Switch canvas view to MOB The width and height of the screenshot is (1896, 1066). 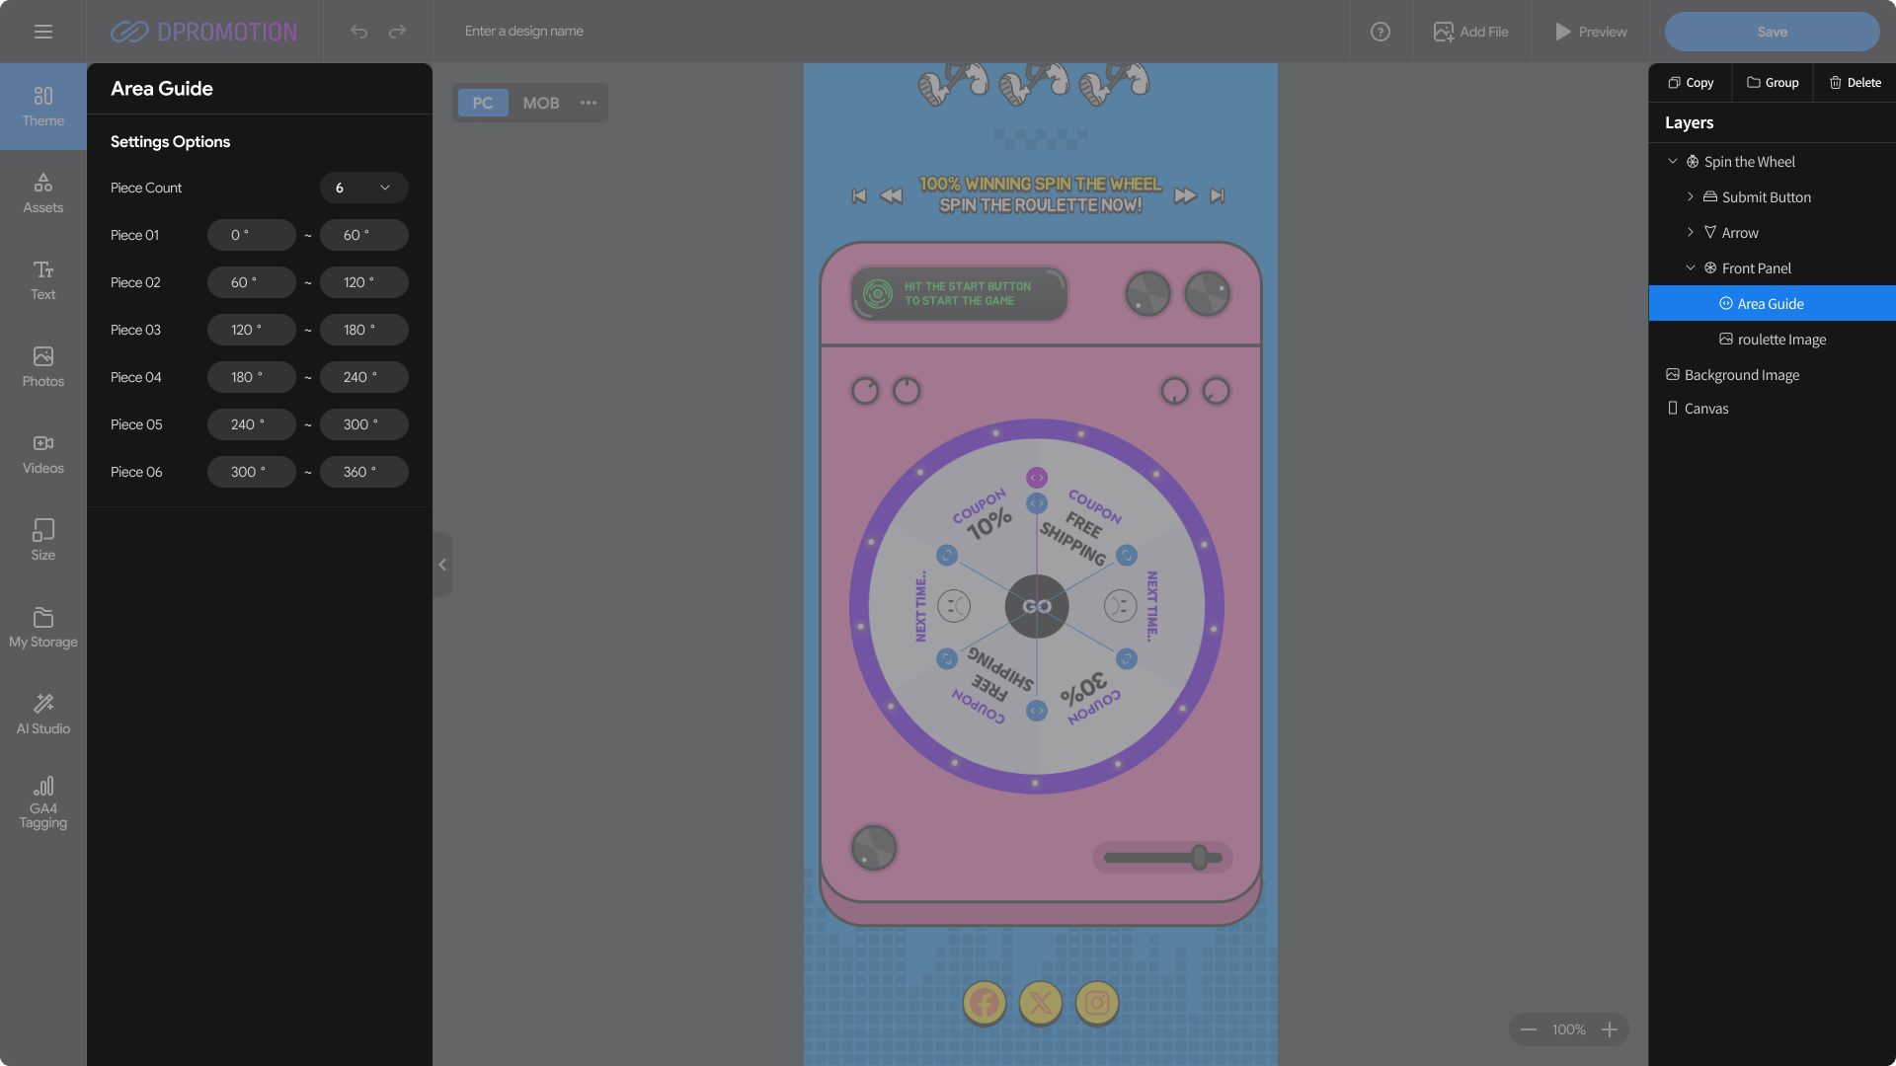pyautogui.click(x=540, y=103)
